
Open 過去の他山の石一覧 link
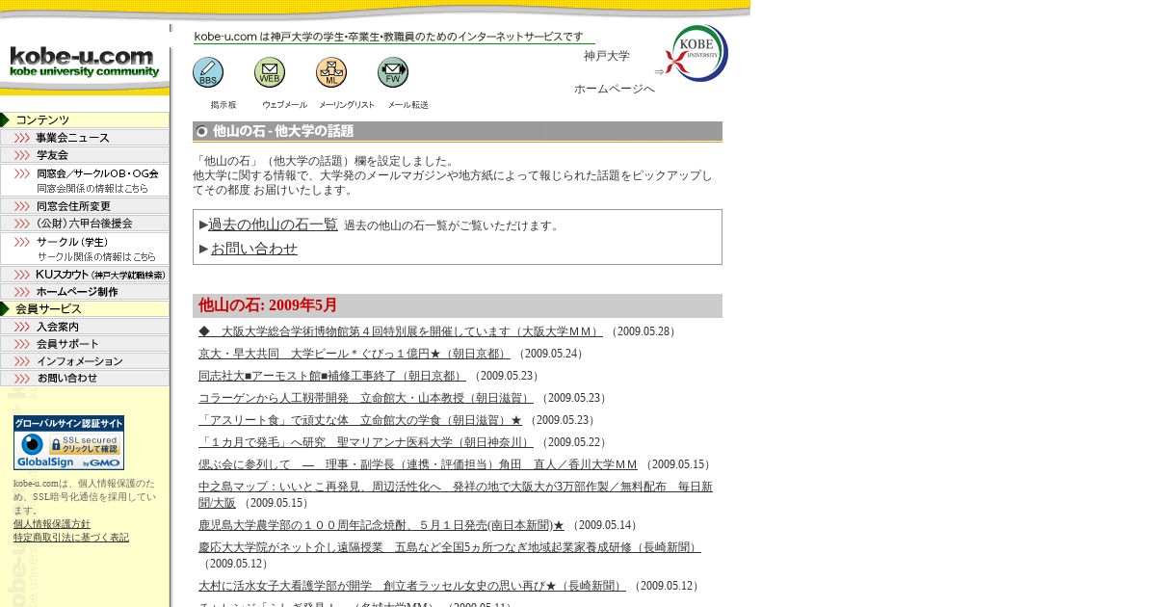coord(273,224)
